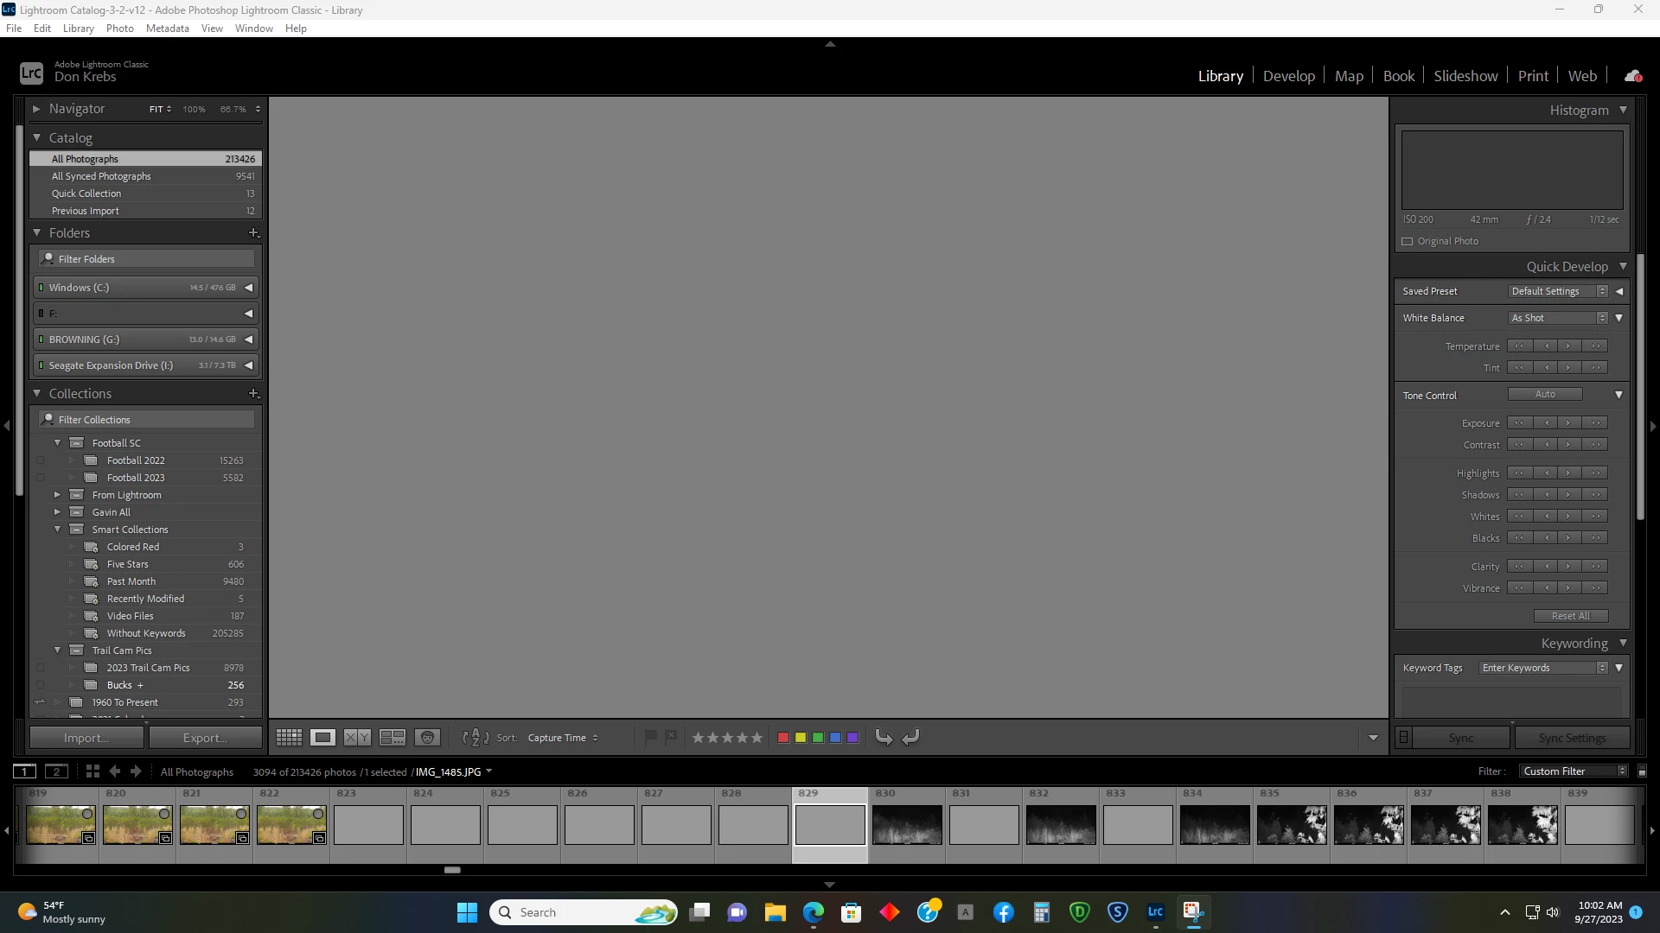
Task: Toggle sort direction A-Z icon
Action: (x=476, y=738)
